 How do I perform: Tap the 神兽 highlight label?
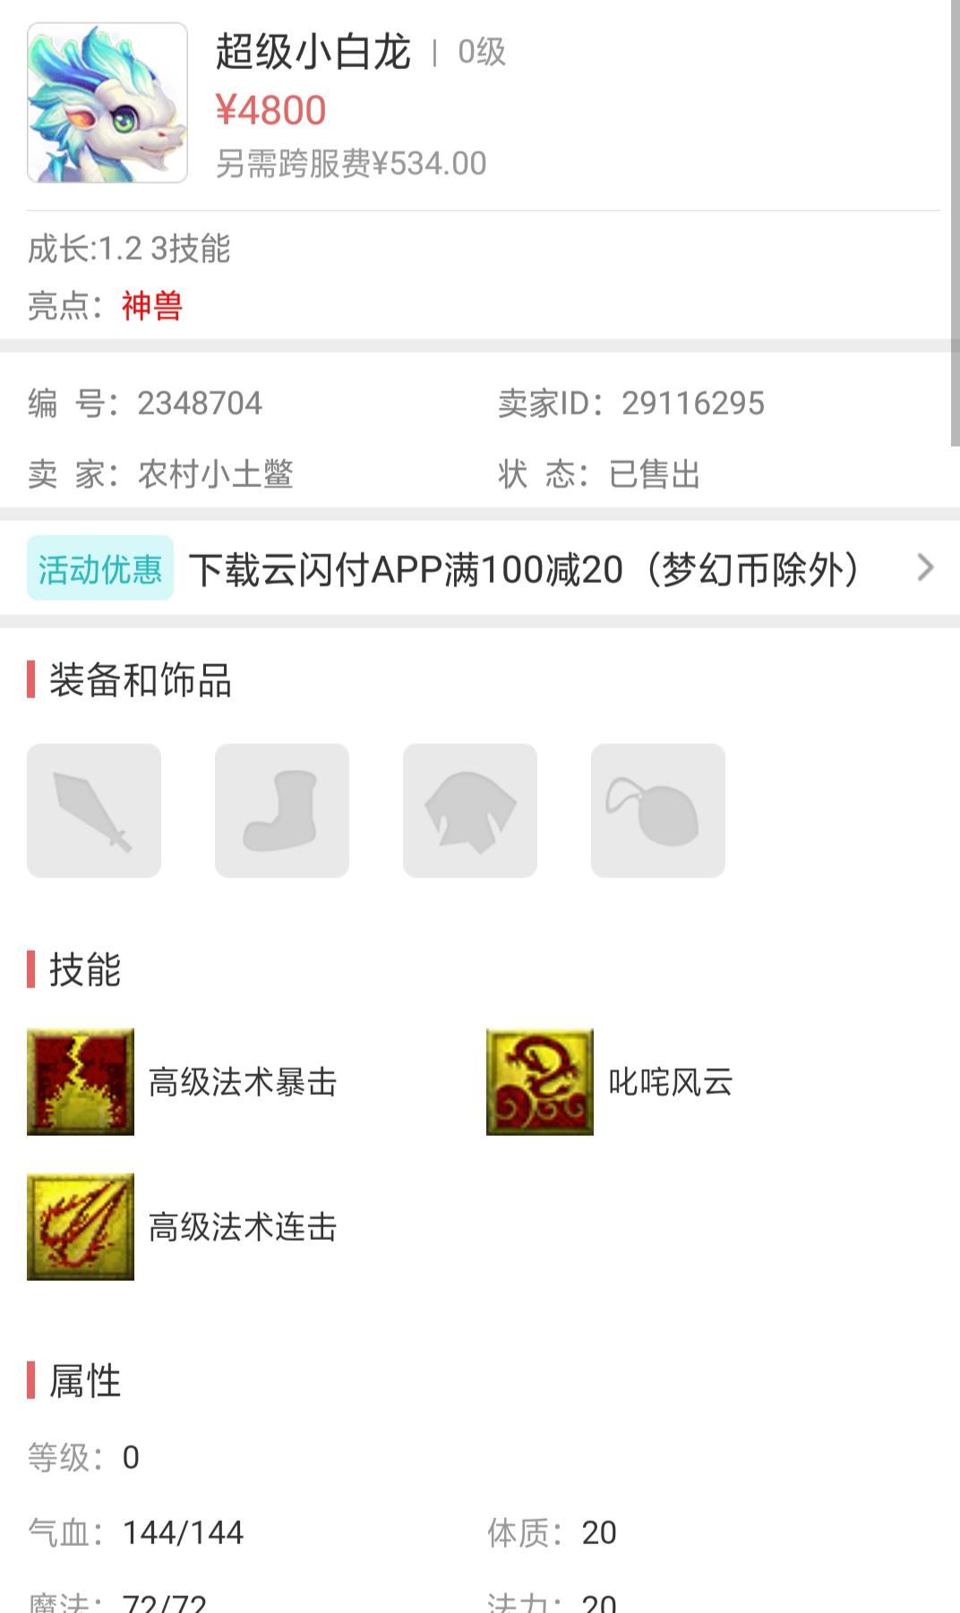152,306
